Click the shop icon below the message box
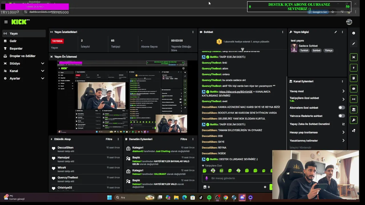The image size is (365, 205). click(x=205, y=187)
